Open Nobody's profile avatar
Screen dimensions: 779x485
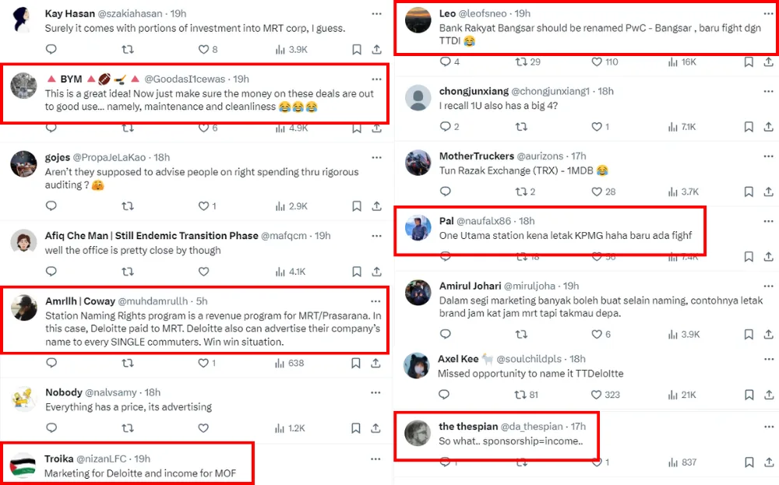point(23,399)
